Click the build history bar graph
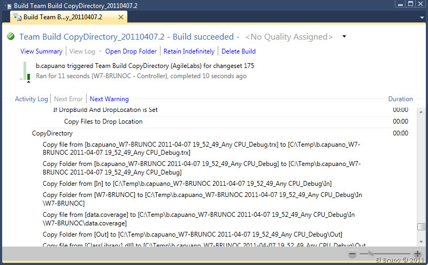 click(26, 71)
